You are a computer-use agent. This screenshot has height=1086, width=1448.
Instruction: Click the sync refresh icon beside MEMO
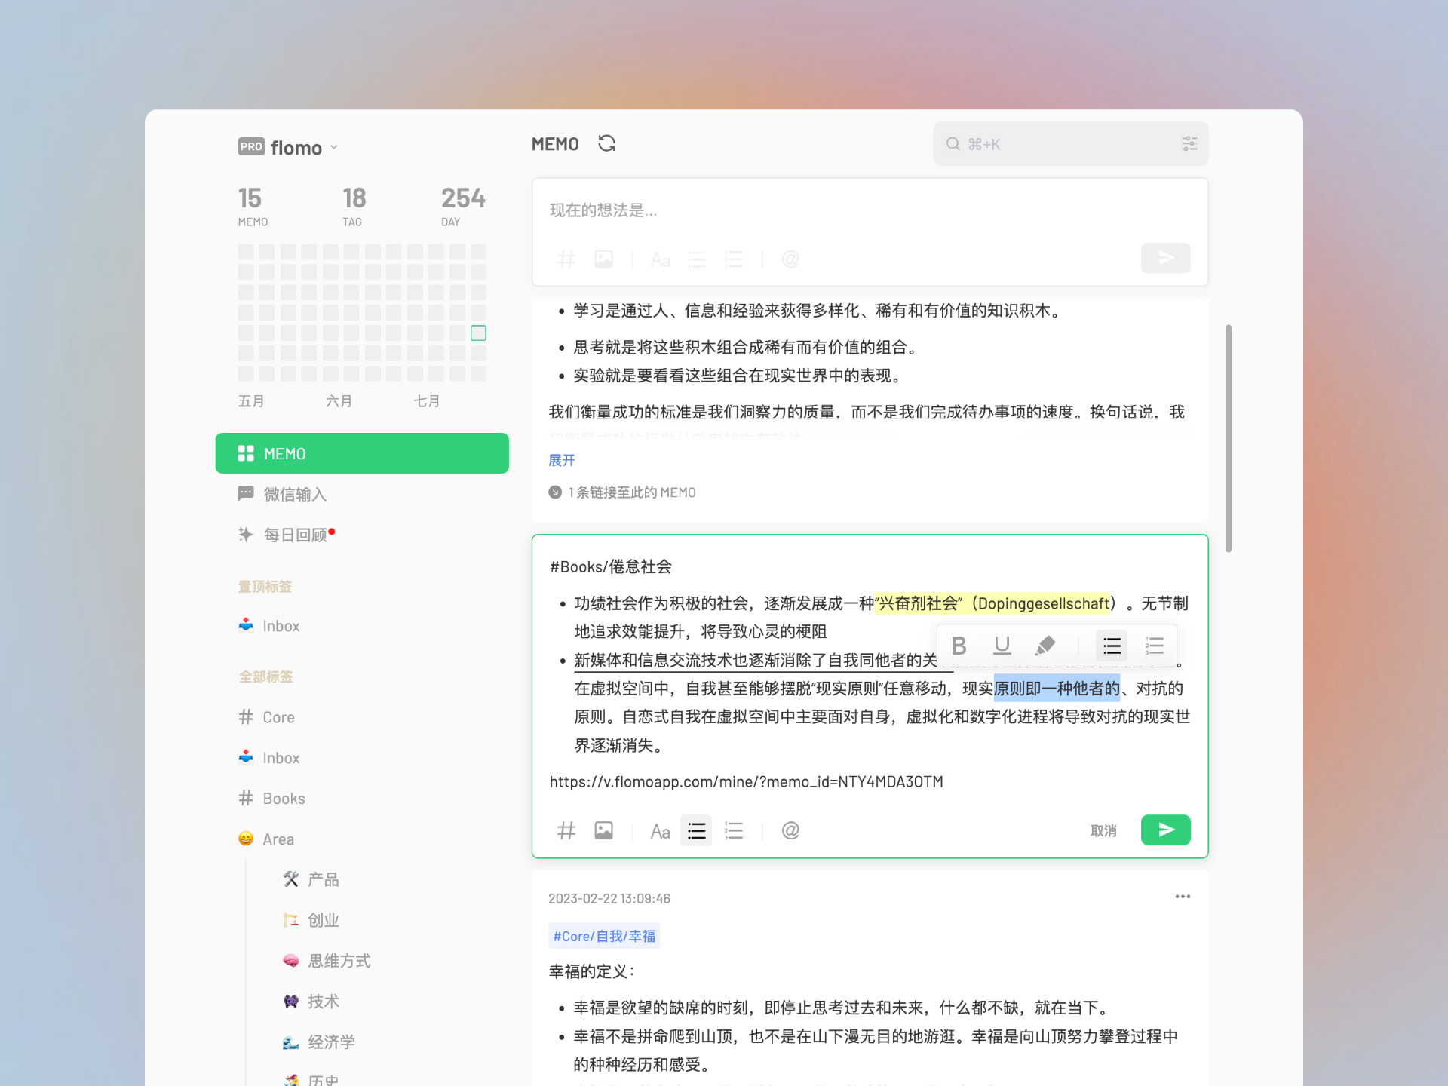[606, 143]
